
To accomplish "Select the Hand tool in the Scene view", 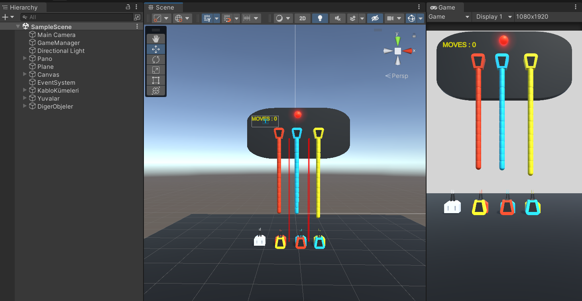I will pyautogui.click(x=156, y=39).
